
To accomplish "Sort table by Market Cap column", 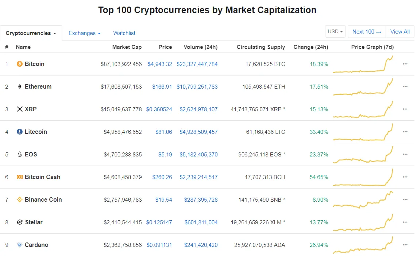I will pos(127,47).
